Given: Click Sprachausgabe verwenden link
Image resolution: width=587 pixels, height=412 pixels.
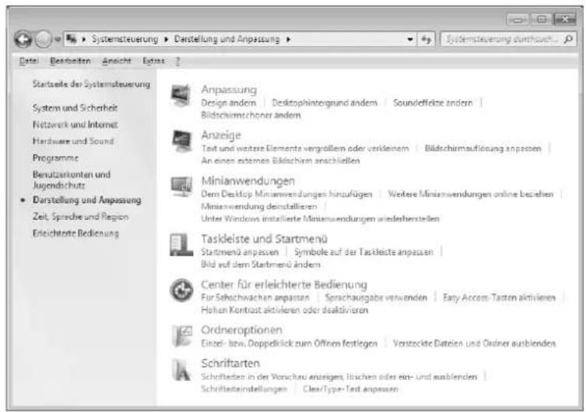Looking at the screenshot, I should pyautogui.click(x=376, y=298).
